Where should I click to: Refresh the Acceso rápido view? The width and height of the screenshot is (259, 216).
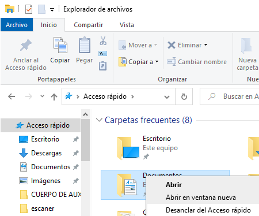184,96
